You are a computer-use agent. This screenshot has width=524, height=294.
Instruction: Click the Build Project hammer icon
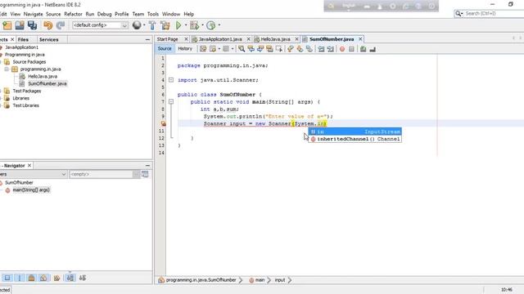click(152, 25)
